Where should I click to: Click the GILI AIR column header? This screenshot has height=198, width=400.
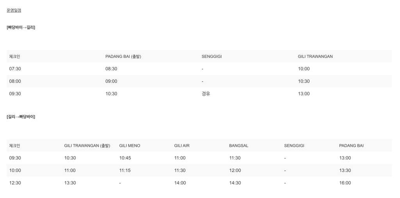pos(182,146)
